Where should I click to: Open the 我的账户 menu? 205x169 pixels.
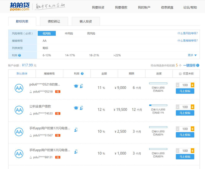144,7
